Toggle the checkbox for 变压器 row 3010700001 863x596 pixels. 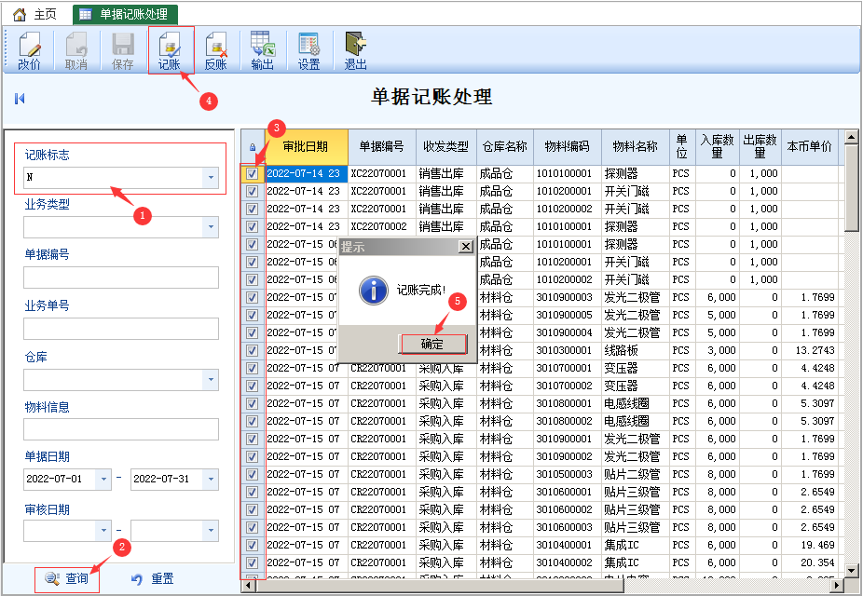pos(253,368)
